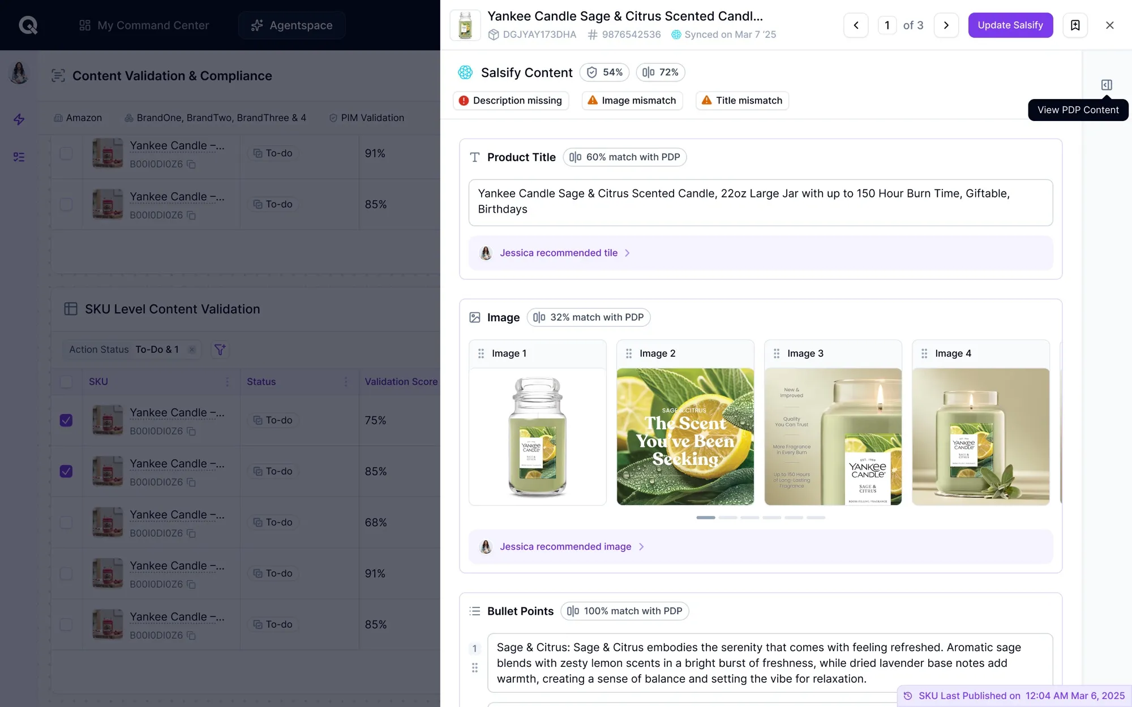Check the 68% score row checkbox
The image size is (1132, 707).
66,522
